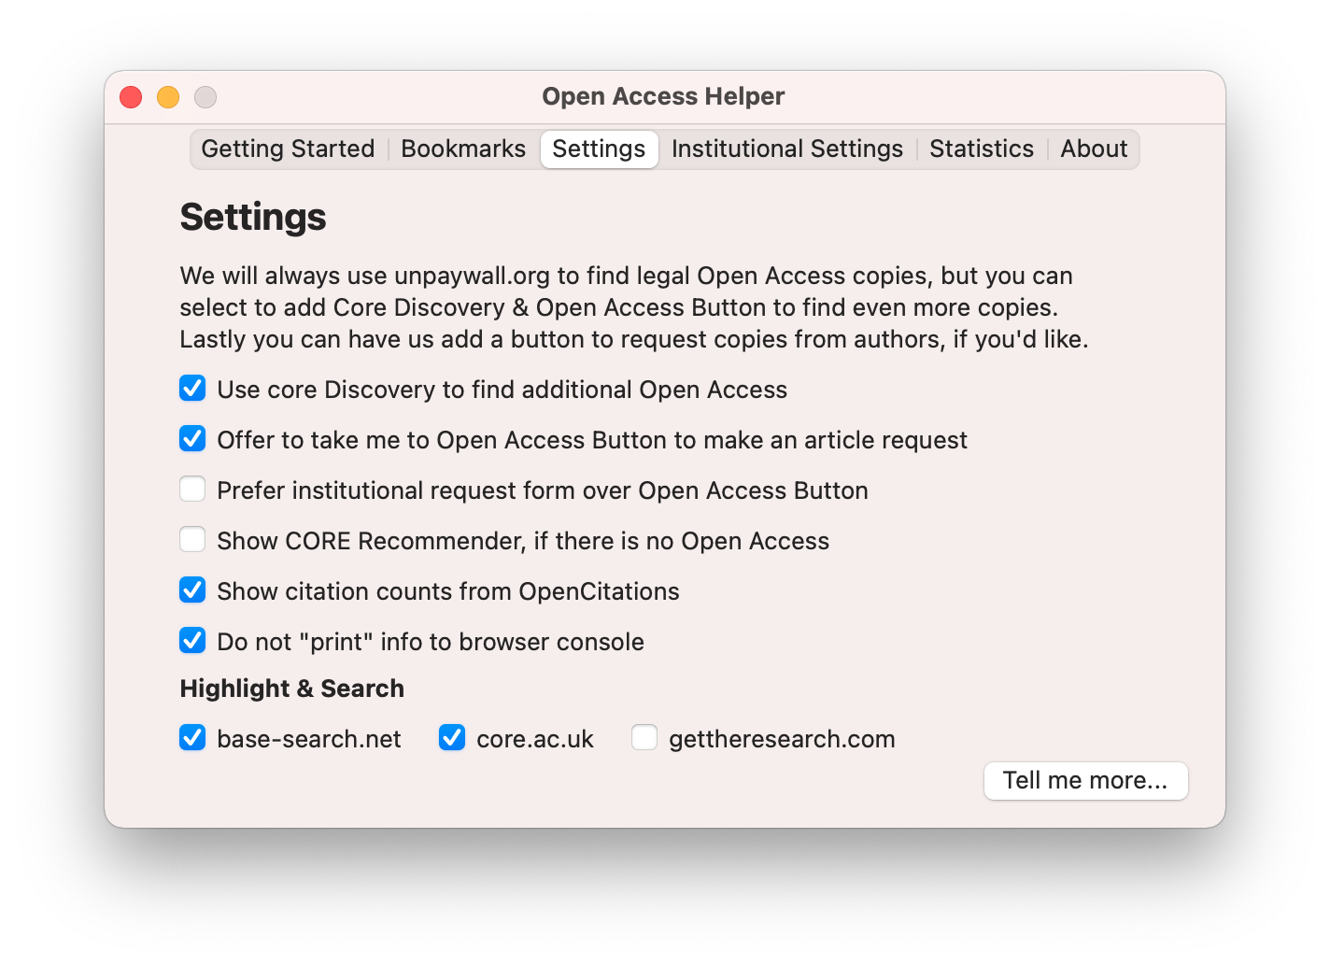Select the Settings tab
Viewport: 1330px width, 966px height.
tap(599, 149)
